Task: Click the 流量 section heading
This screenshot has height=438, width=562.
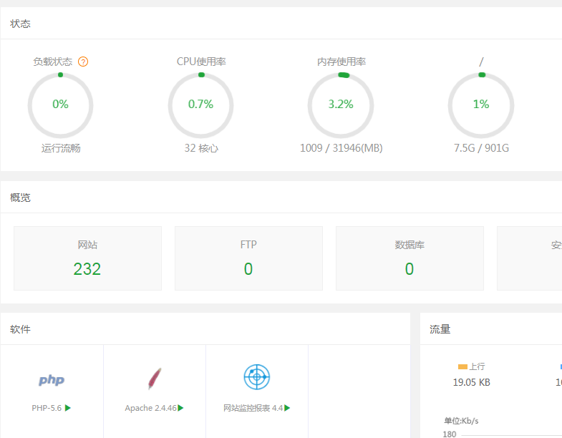Action: [x=440, y=329]
